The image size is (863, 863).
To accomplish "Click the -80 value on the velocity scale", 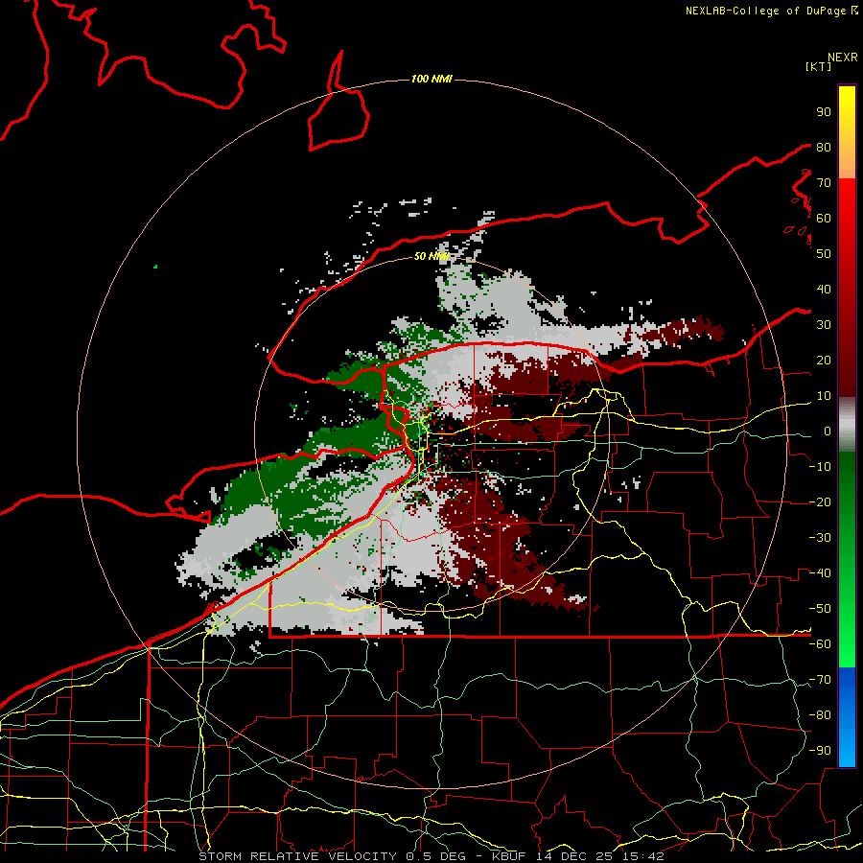I will click(820, 715).
